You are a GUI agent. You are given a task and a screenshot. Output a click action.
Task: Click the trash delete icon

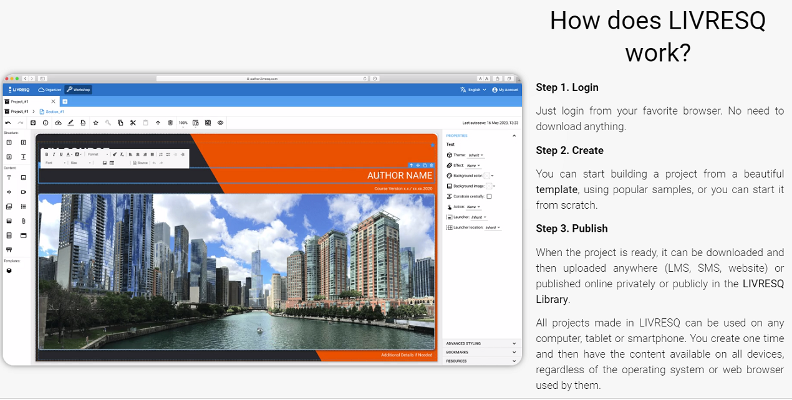(x=170, y=123)
